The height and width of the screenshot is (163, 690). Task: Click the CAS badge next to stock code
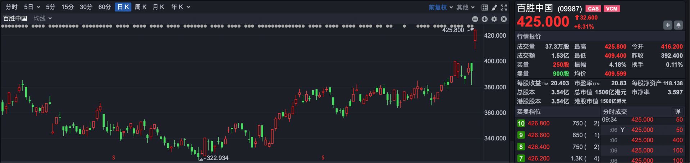(593, 9)
